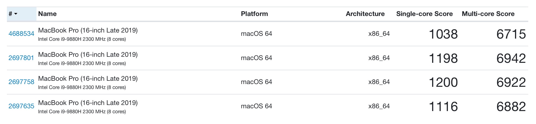Sort table by Platform column header

[x=254, y=14]
